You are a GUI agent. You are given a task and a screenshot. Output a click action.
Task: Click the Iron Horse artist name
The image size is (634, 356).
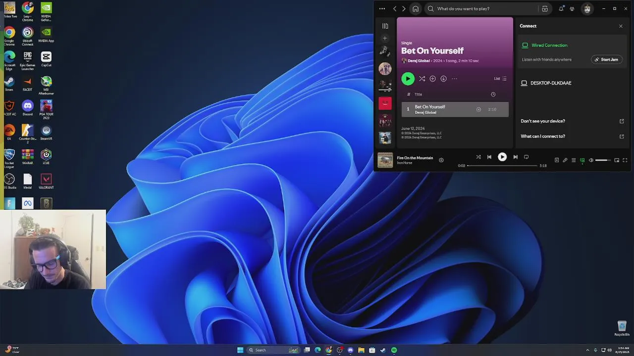coord(404,163)
